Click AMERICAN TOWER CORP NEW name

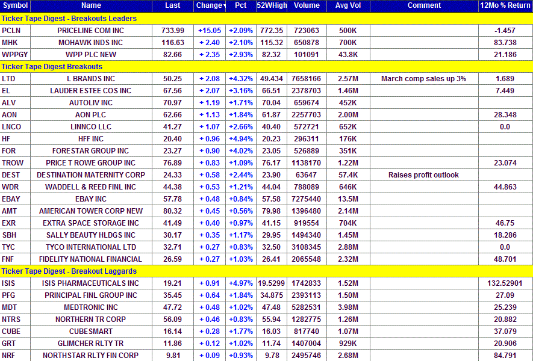pos(91,211)
